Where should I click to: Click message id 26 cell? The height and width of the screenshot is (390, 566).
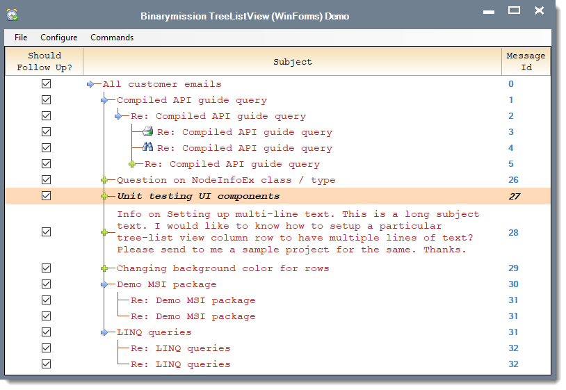click(513, 180)
